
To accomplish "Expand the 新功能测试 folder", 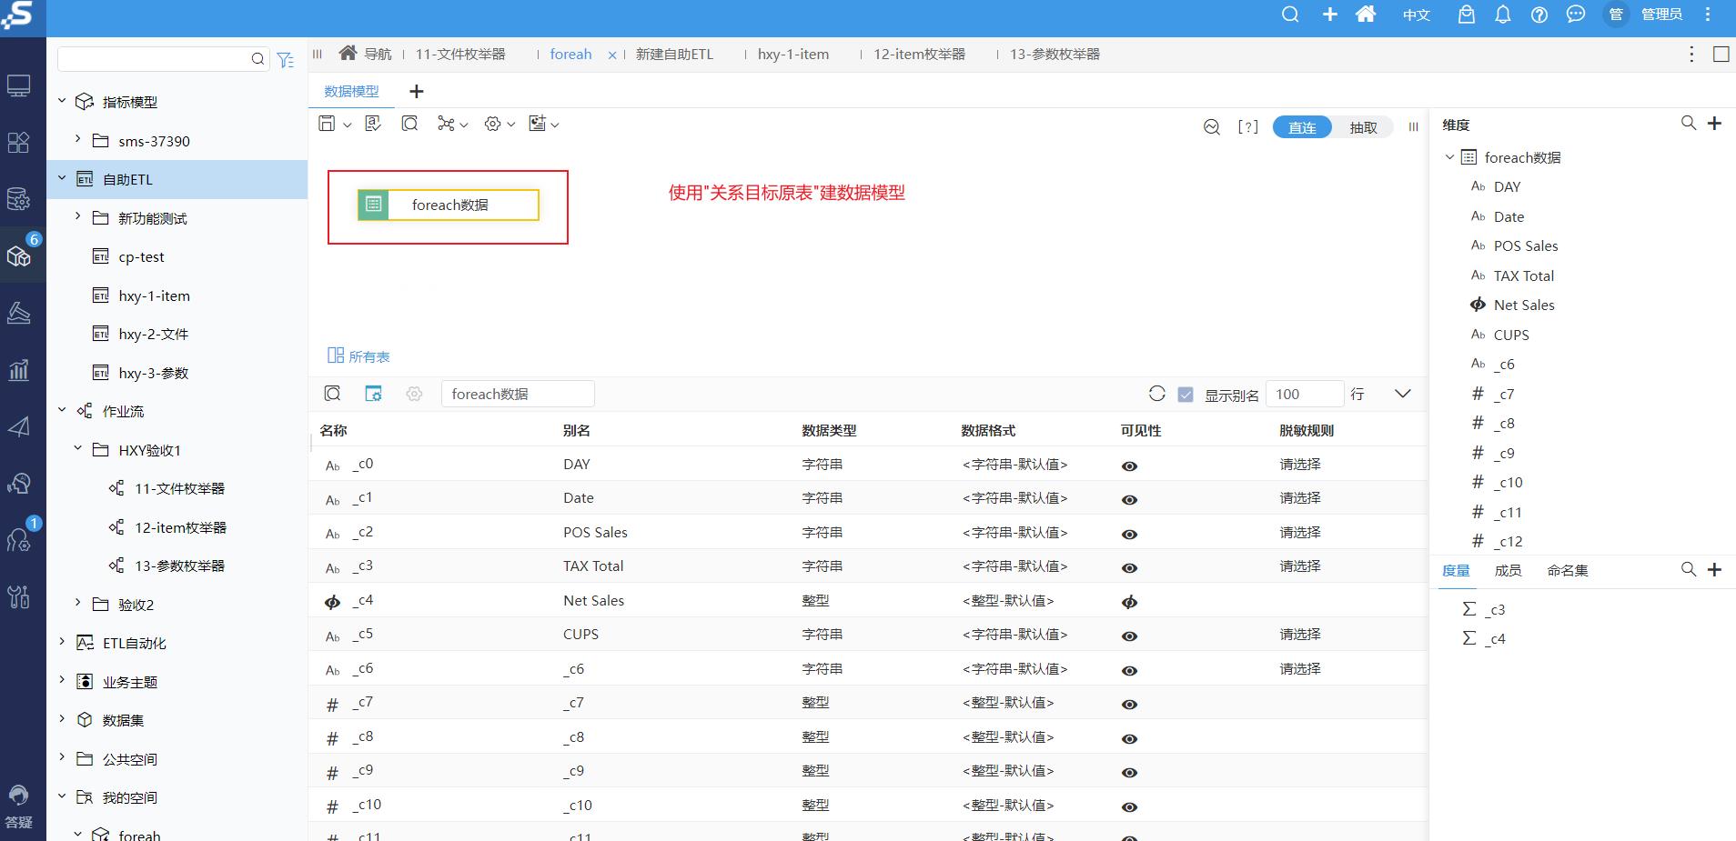I will 78,217.
